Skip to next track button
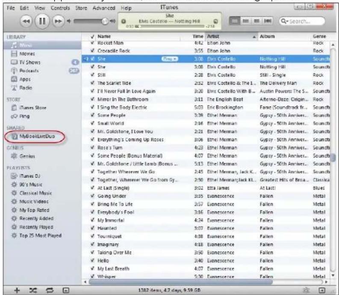Image resolution: width=339 pixels, height=295 pixels. (x=58, y=21)
